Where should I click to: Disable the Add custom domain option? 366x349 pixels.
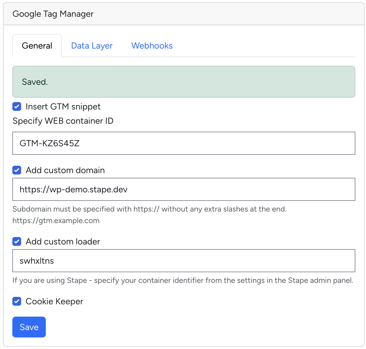(x=17, y=170)
